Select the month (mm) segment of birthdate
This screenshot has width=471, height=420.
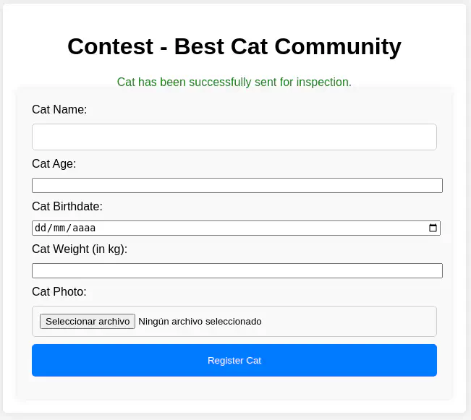pos(59,228)
